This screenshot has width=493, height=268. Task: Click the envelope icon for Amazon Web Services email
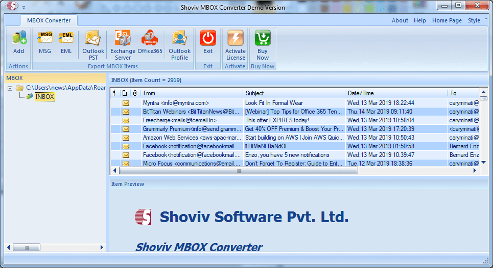[126, 138]
